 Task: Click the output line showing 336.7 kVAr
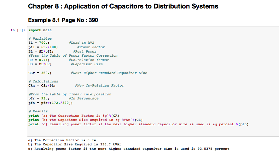74,144
